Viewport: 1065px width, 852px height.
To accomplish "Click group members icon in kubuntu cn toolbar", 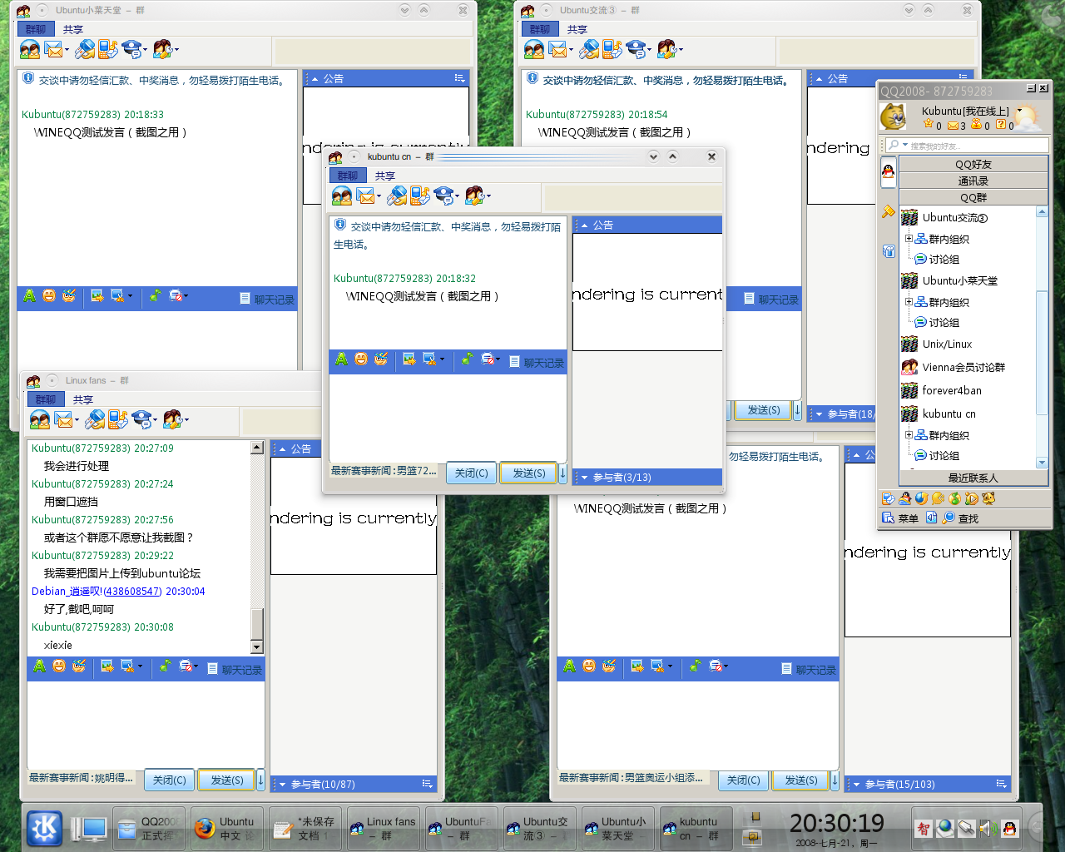I will (x=342, y=196).
